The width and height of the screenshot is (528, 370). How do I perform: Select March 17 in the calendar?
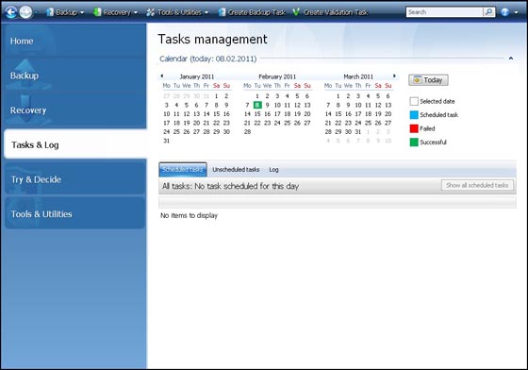point(358,114)
